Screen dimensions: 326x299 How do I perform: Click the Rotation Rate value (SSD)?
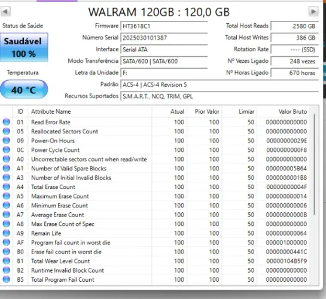[x=295, y=50]
